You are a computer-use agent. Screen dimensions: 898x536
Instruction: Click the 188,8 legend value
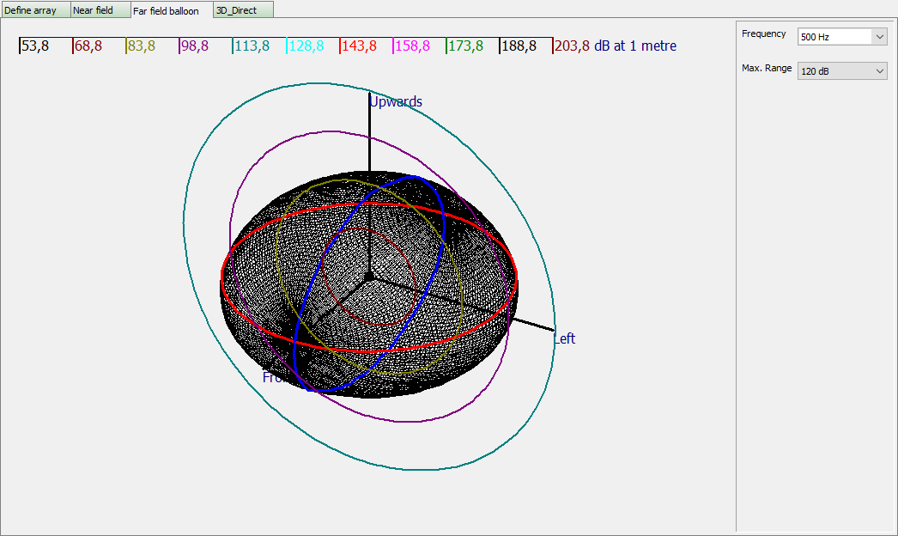519,46
